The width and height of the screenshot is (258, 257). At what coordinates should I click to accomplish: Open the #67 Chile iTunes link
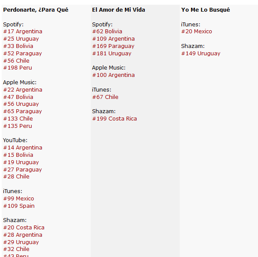coord(105,97)
